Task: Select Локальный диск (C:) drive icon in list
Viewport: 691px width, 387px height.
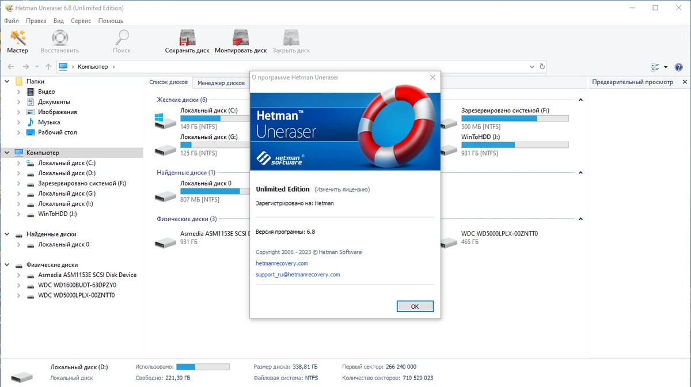Action: (x=165, y=120)
